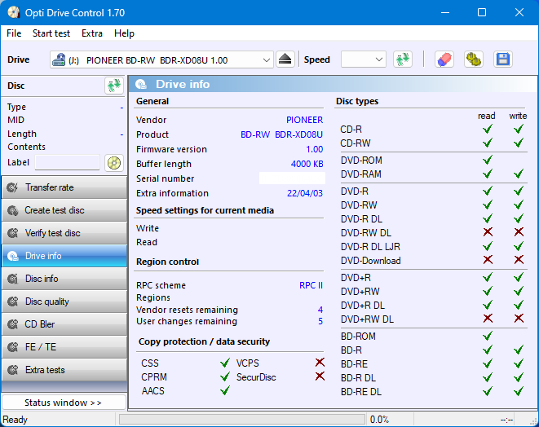
Task: Open the Help menu
Action: 124,33
